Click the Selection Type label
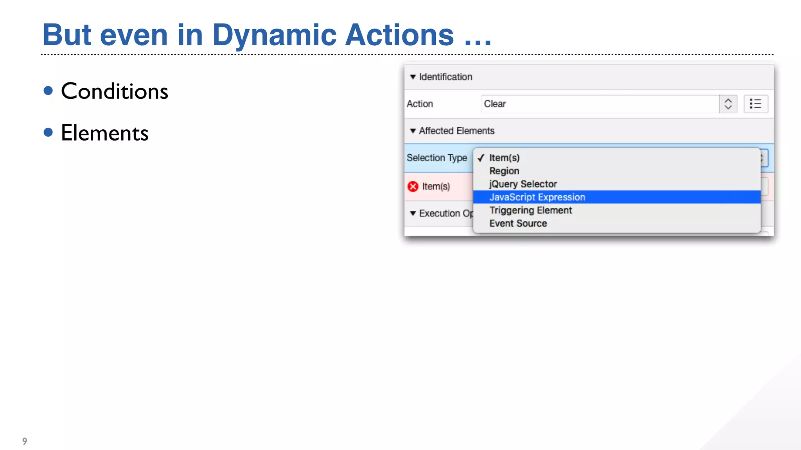The width and height of the screenshot is (801, 450). 437,158
